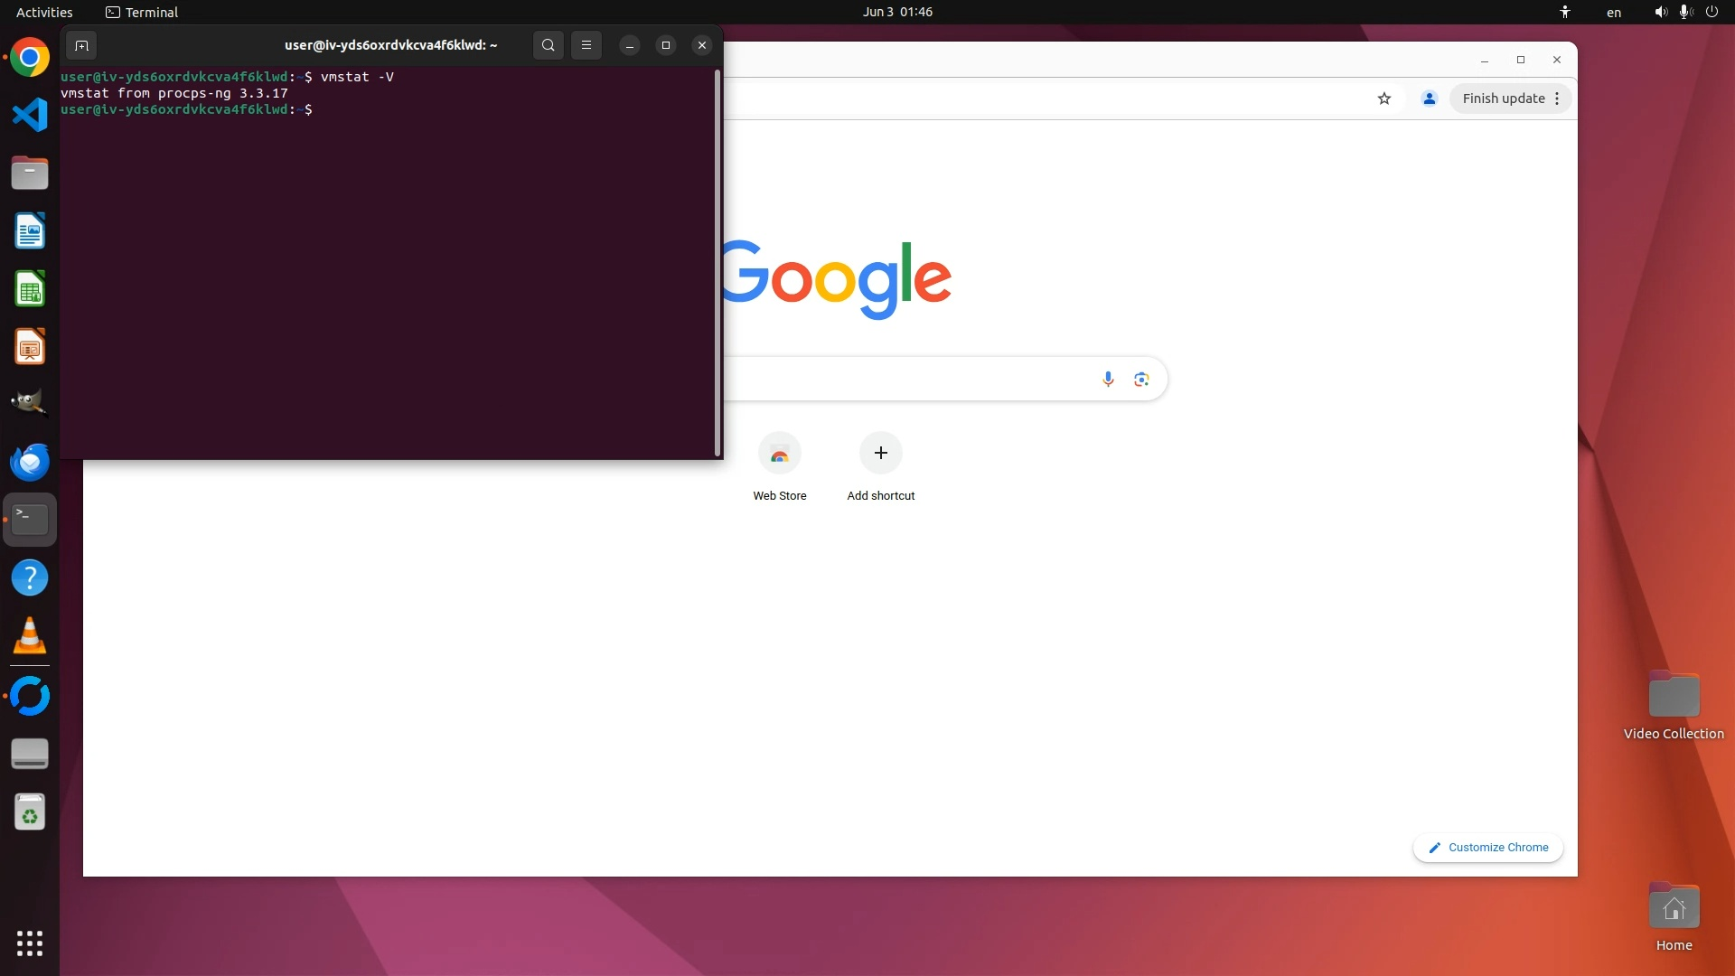
Task: Open Activities overview
Action: [x=44, y=12]
